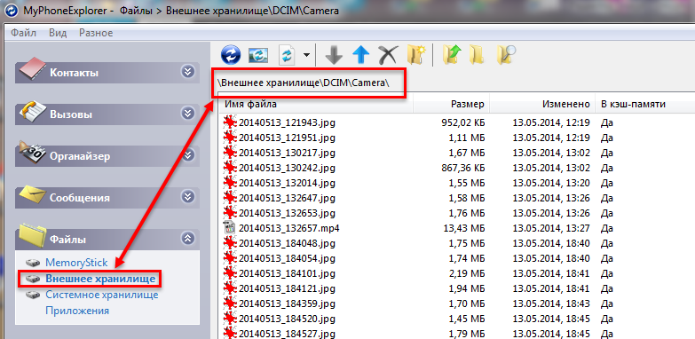The image size is (695, 339).
Task: Open the Файл menu
Action: click(24, 33)
